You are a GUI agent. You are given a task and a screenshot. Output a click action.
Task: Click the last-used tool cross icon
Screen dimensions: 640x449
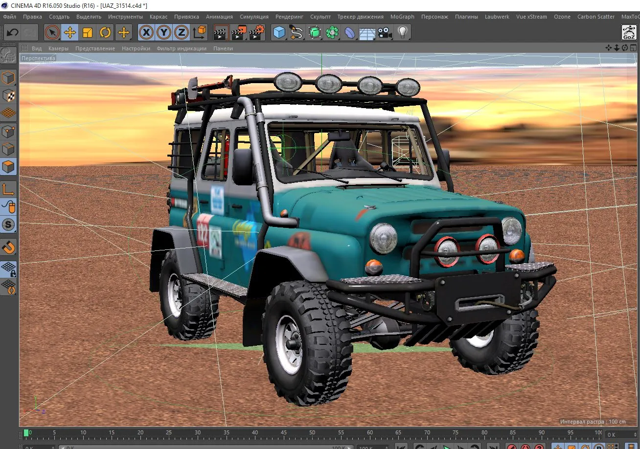(123, 33)
